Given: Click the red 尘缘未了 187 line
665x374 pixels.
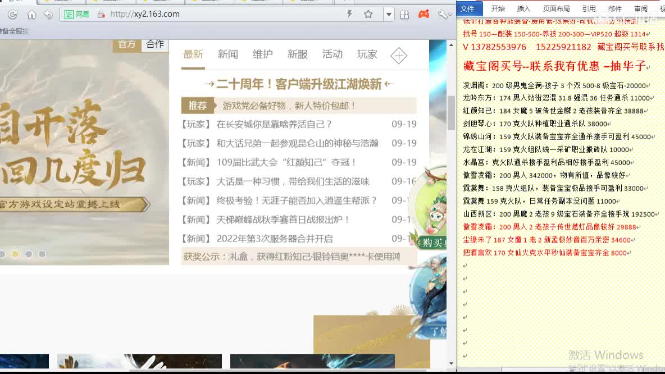Looking at the screenshot, I should point(548,240).
